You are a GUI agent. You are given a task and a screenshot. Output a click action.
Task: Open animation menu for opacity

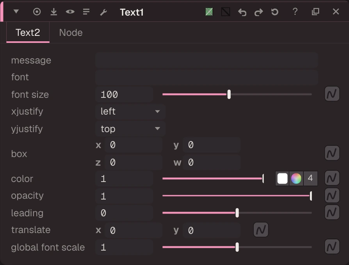point(332,195)
